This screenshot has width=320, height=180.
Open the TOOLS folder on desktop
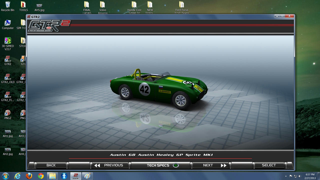(x=23, y=6)
